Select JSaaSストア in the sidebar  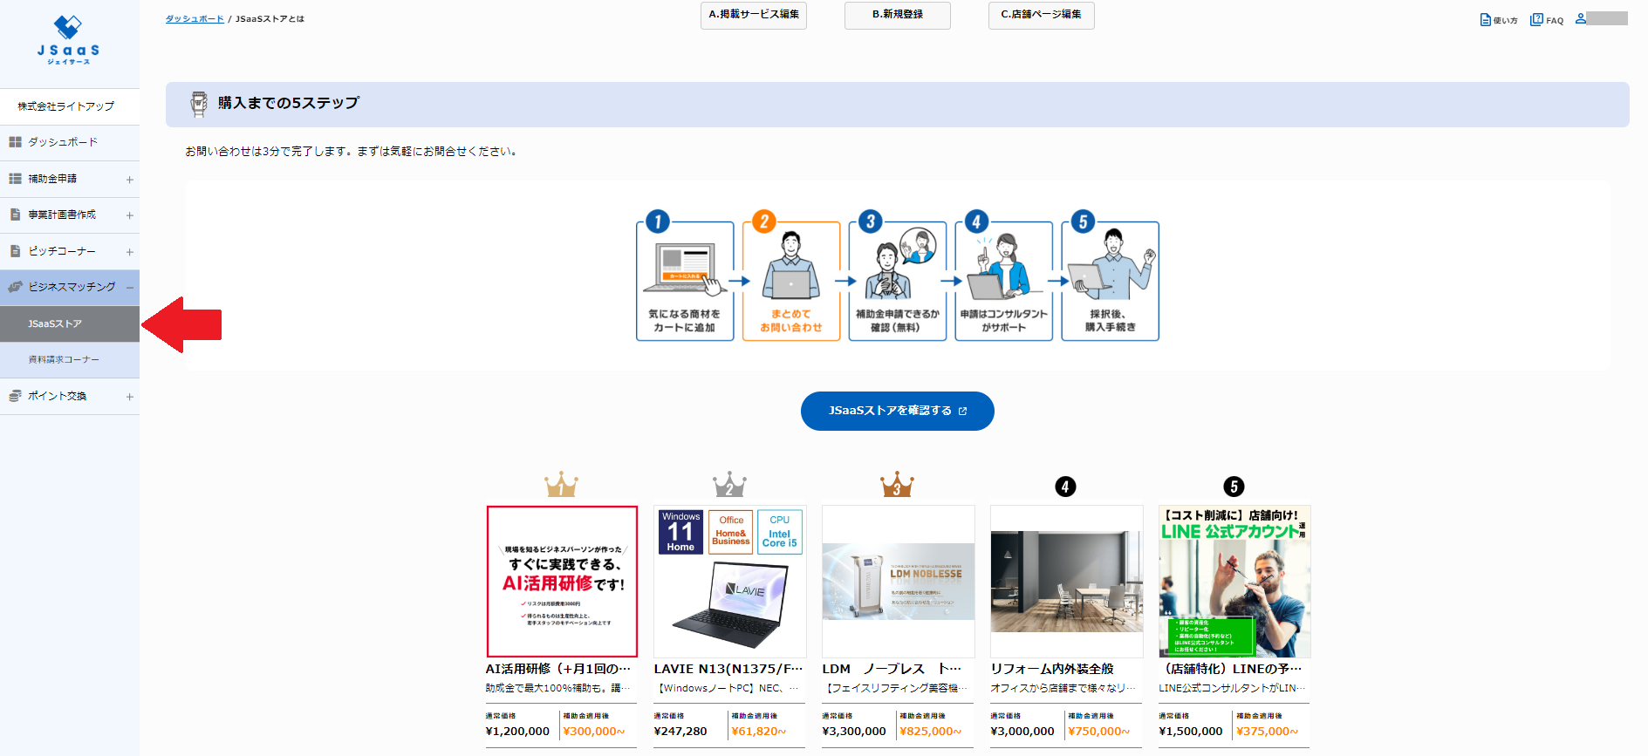(x=55, y=324)
